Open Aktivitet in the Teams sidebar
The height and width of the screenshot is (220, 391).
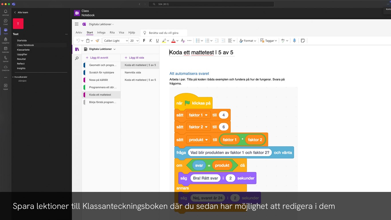pyautogui.click(x=5, y=13)
